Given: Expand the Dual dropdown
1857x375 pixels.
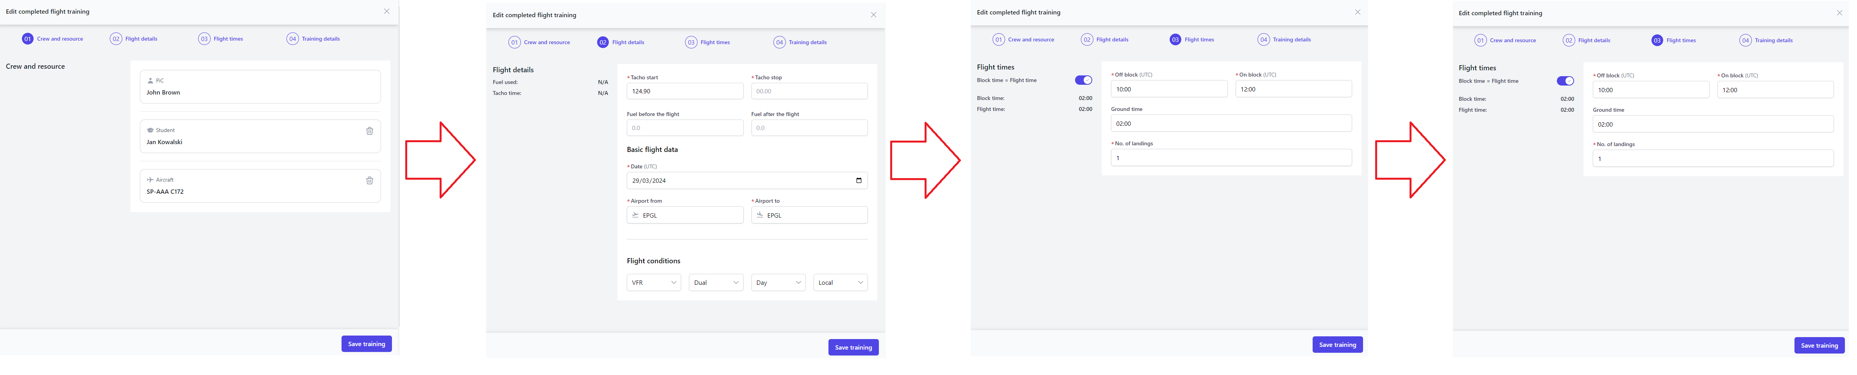Looking at the screenshot, I should (716, 283).
